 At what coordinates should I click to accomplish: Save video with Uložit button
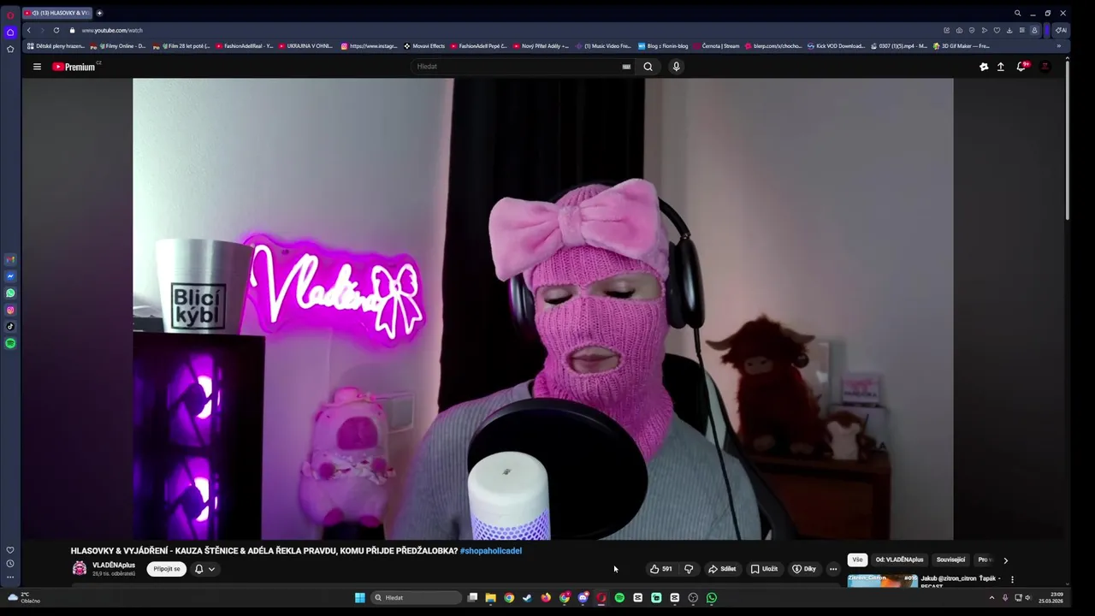[764, 569]
